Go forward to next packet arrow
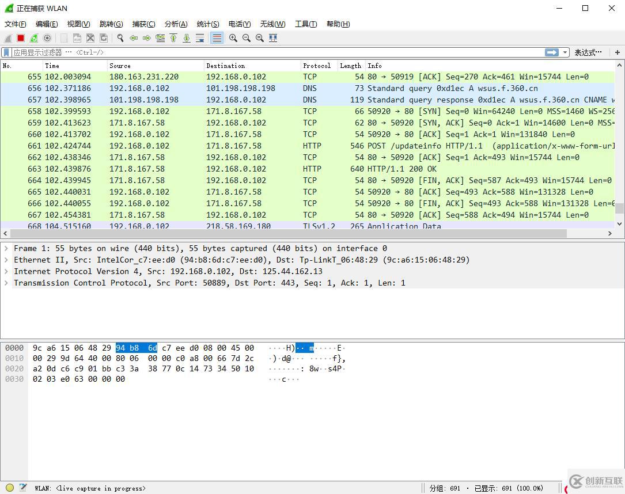Screen dimensions: 625x494 click(147, 38)
